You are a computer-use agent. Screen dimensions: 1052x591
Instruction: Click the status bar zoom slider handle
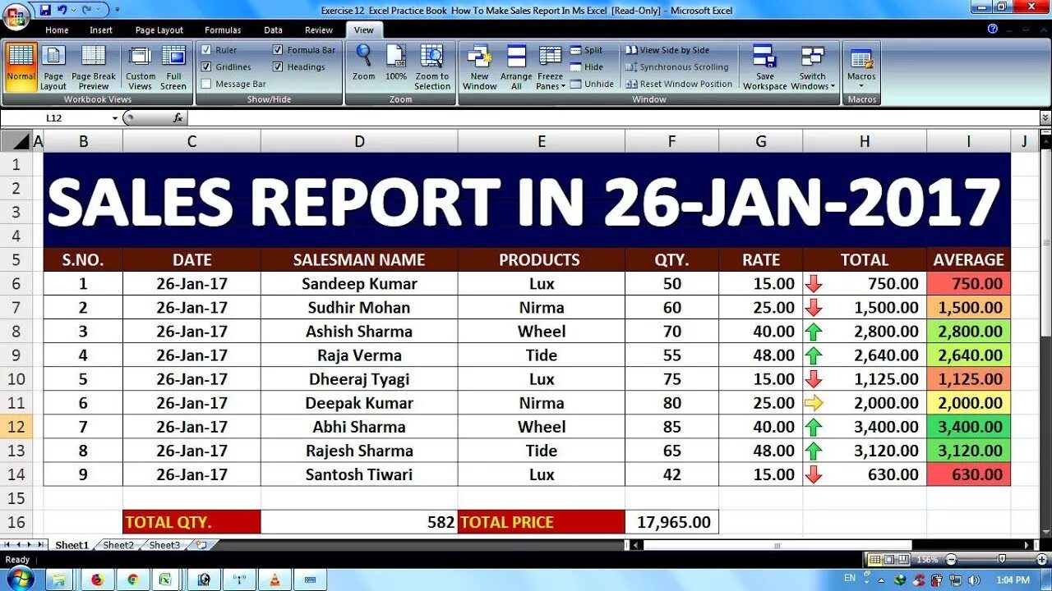point(1001,560)
